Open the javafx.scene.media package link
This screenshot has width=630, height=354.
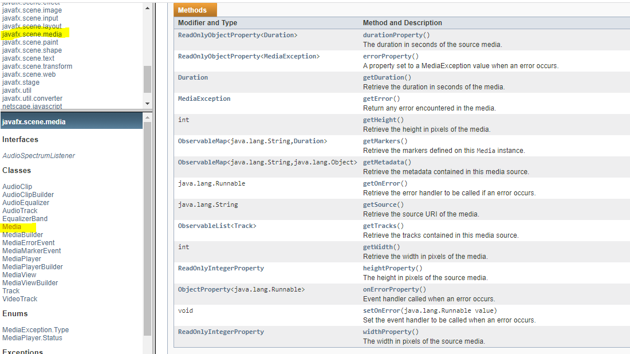click(x=32, y=34)
